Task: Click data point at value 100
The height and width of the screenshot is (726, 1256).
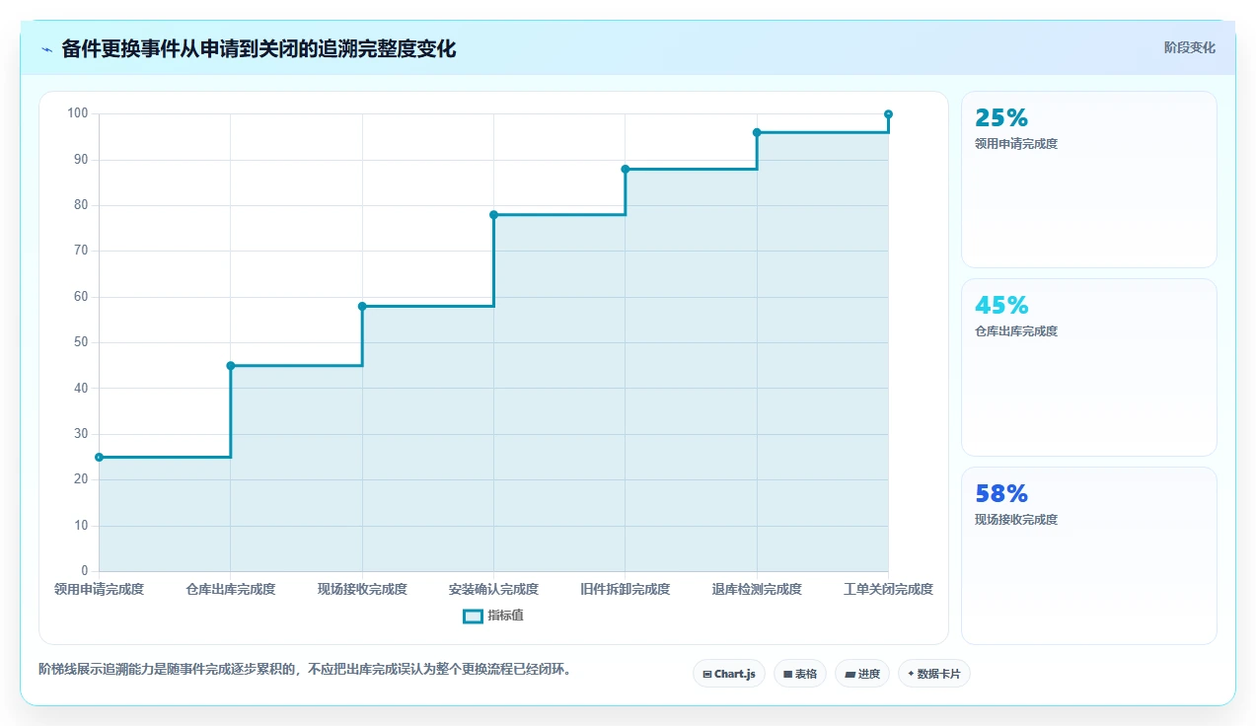Action: tap(888, 114)
